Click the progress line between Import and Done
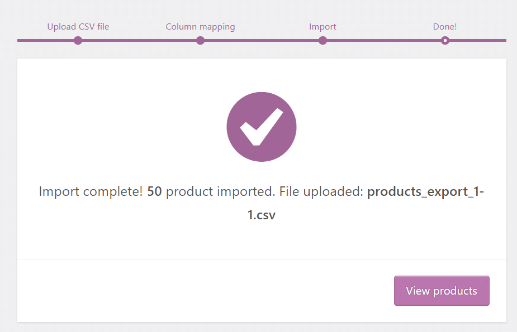517x332 pixels. [x=383, y=40]
